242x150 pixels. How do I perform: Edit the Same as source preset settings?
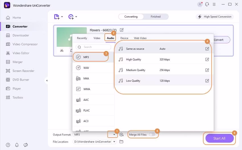click(207, 49)
